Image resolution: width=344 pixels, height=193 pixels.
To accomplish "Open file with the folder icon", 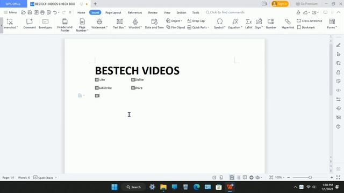I will [24, 12].
